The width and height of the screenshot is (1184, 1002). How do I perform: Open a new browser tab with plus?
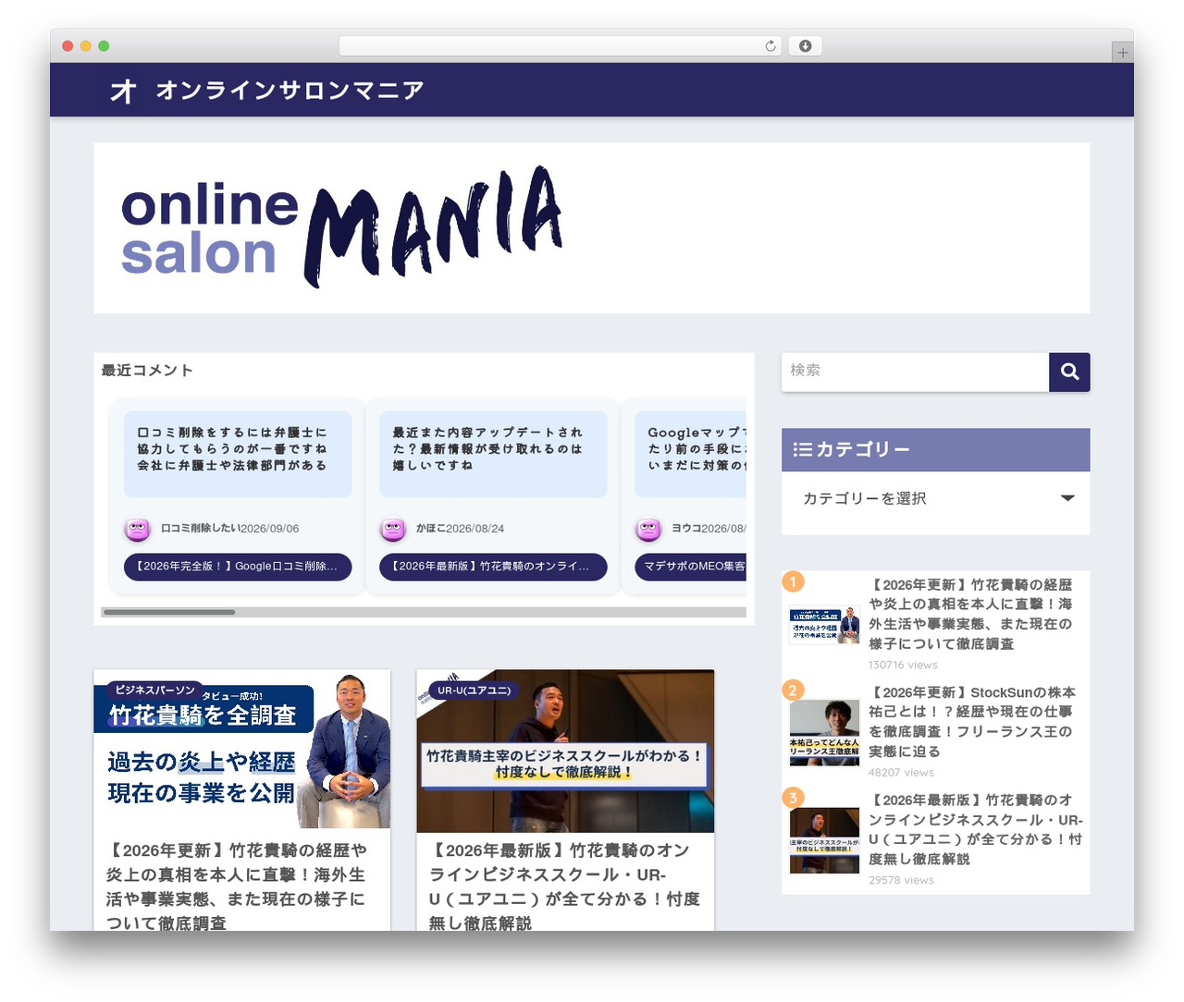tap(1123, 53)
